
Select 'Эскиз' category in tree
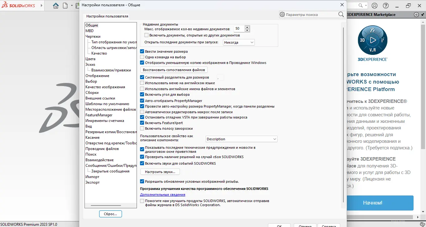pyautogui.click(x=90, y=65)
